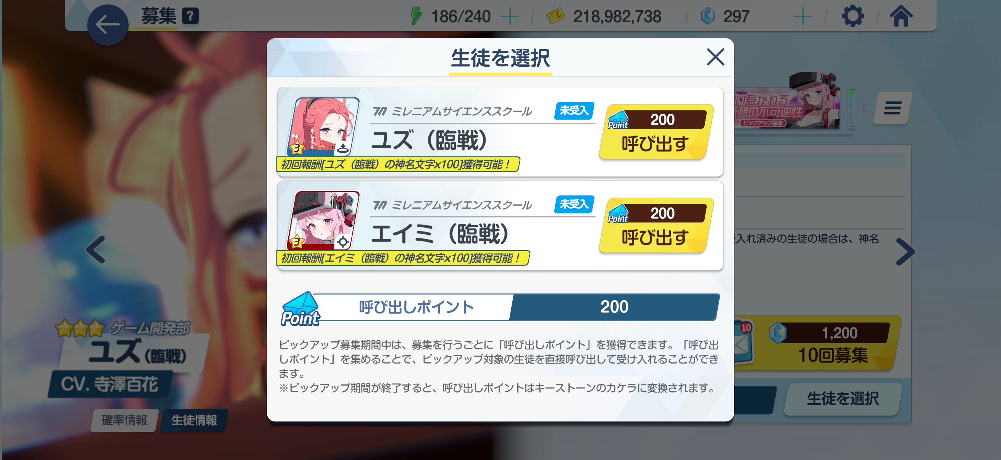The width and height of the screenshot is (1001, 460).
Task: Close the 生徒を選択 dialog
Action: [715, 57]
